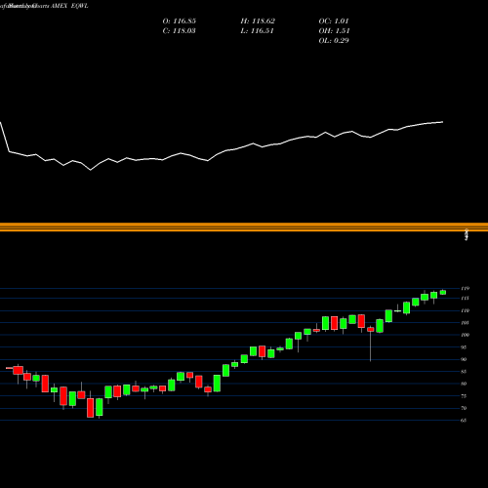The width and height of the screenshot is (488, 488).
Task: Select the high price value H: 118.62
Action: point(258,21)
